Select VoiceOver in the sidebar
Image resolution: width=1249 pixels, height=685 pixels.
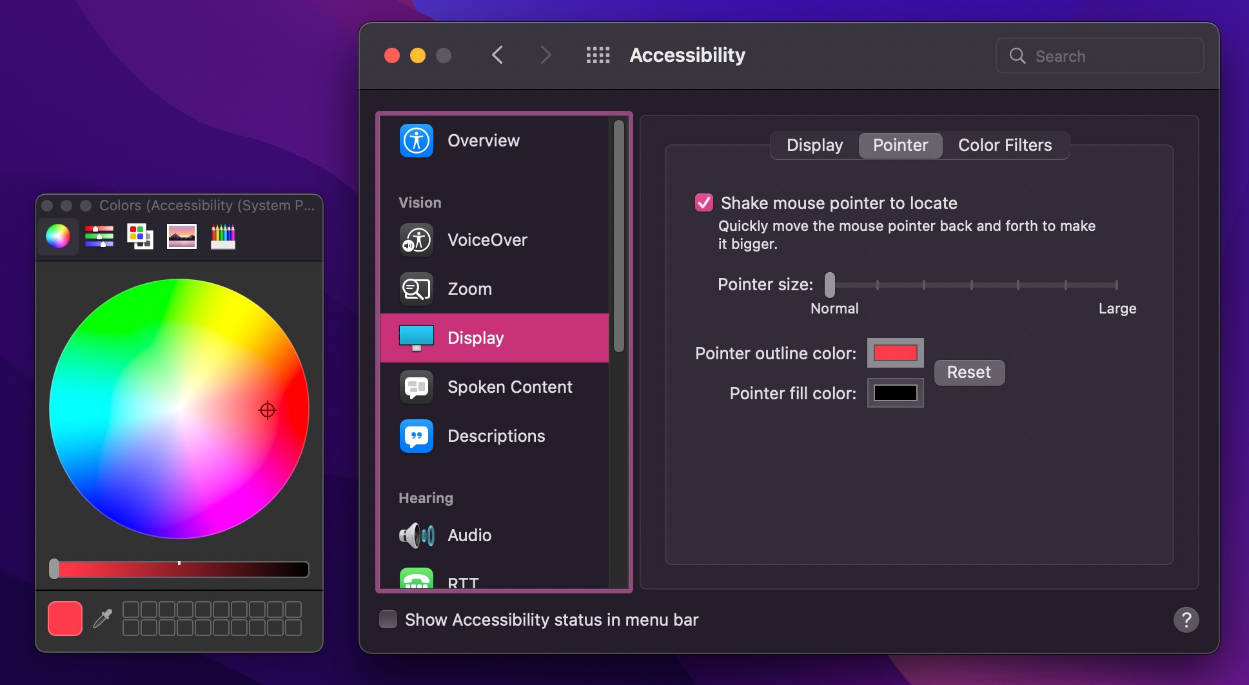point(487,240)
